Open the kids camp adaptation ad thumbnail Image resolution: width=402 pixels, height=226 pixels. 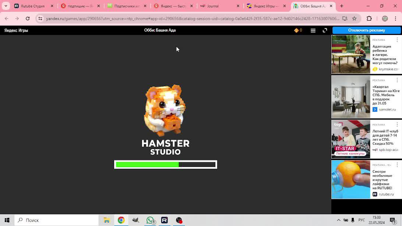(351, 54)
